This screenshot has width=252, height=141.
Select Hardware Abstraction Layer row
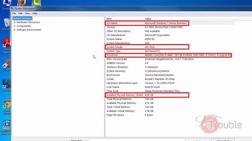[170, 83]
